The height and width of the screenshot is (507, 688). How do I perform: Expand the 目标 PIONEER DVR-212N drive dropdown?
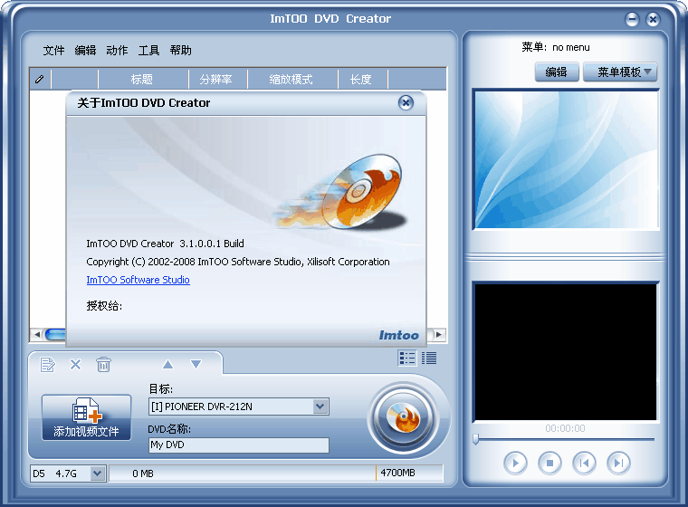(320, 407)
